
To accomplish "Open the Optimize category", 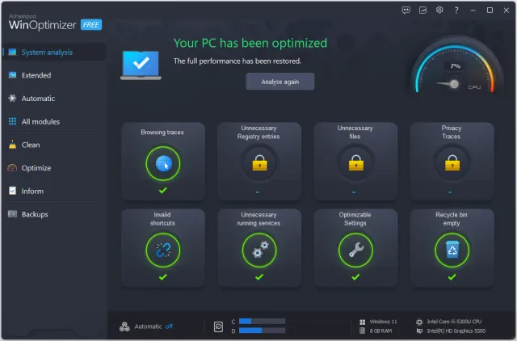I will click(36, 168).
